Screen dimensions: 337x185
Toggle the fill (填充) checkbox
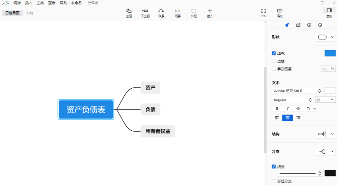(274, 53)
